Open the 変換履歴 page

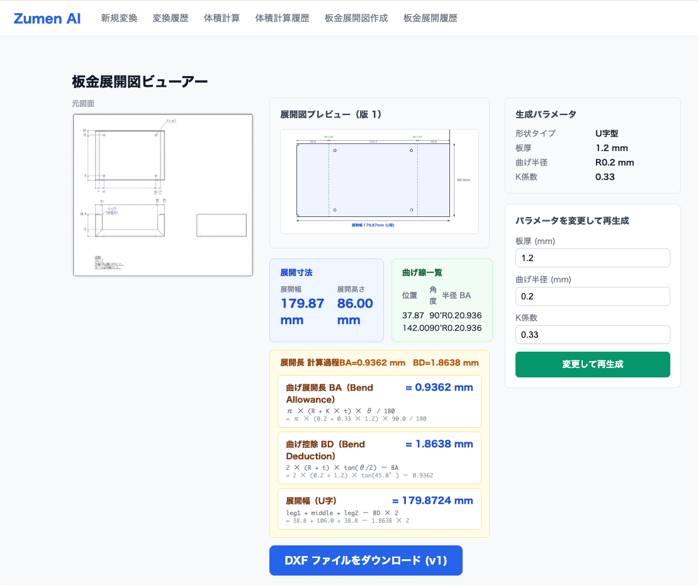(169, 18)
